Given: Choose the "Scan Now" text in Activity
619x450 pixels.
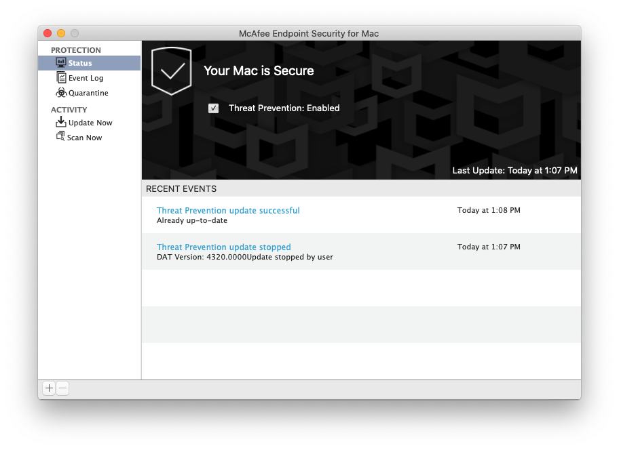Looking at the screenshot, I should [84, 138].
